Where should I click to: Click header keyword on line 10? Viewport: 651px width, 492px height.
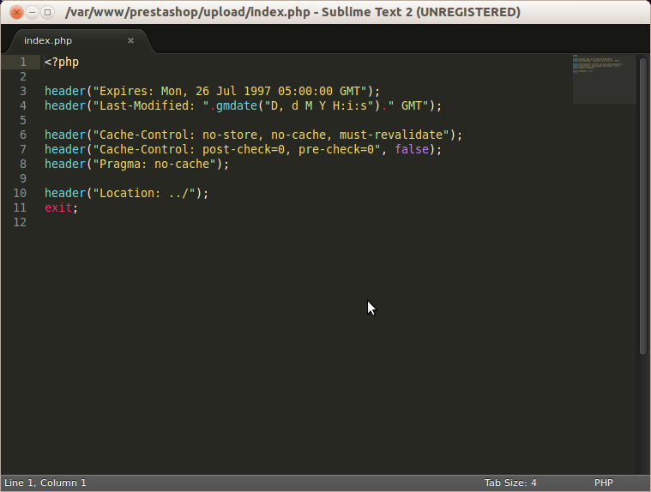pyautogui.click(x=65, y=194)
